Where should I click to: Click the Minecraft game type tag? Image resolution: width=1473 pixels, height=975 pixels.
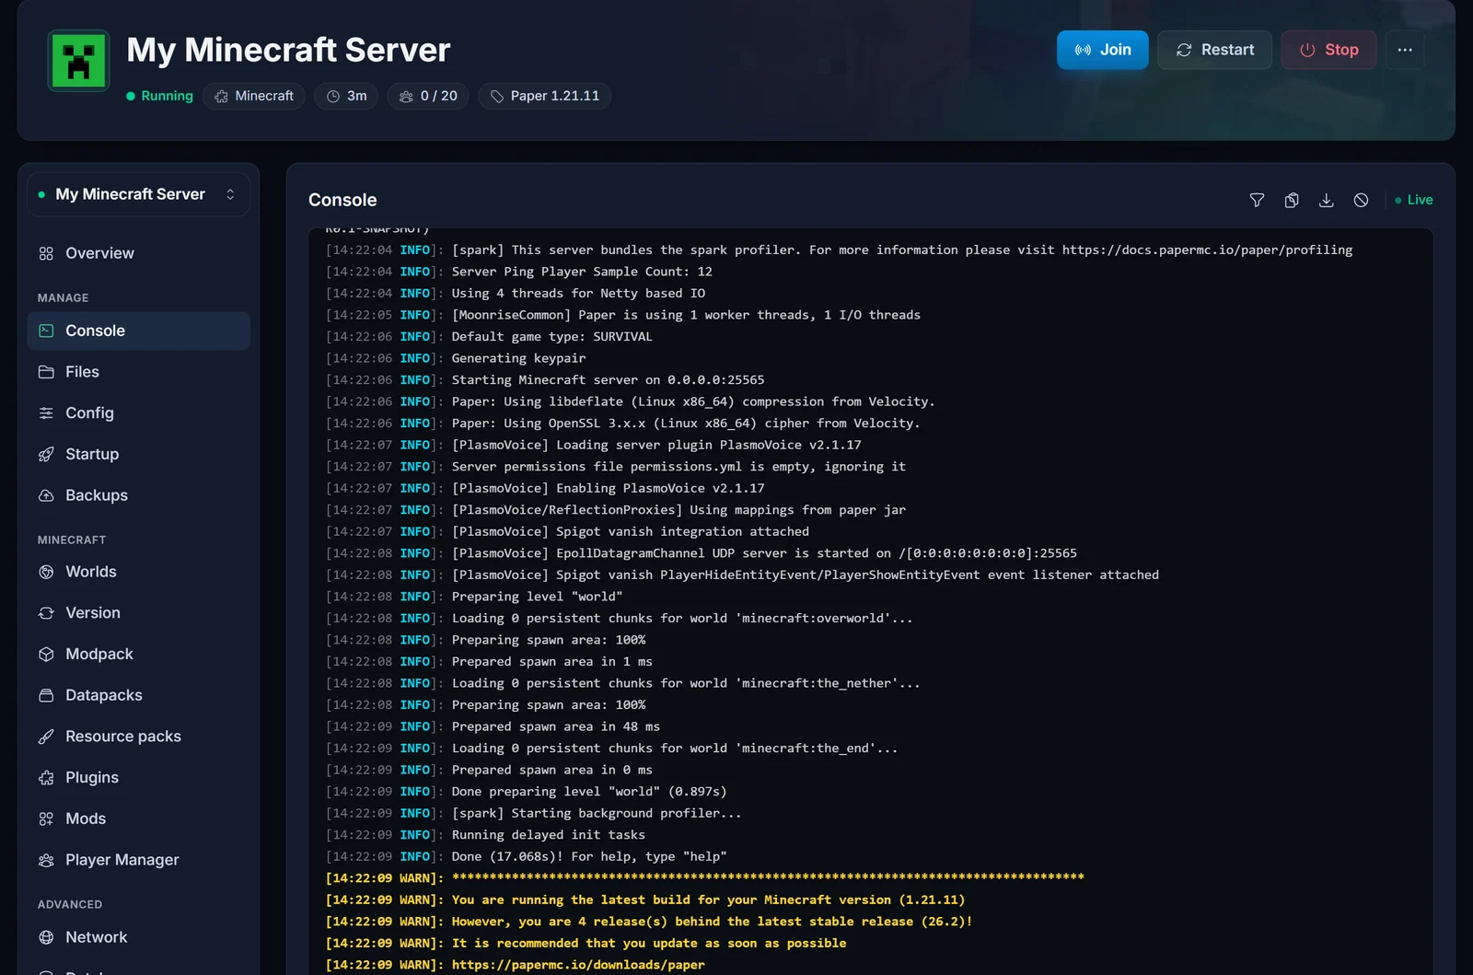click(x=254, y=96)
